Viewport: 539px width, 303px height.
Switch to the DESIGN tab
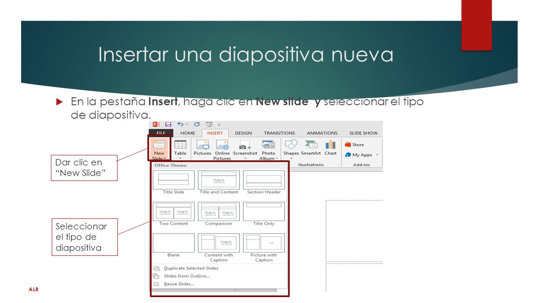click(243, 133)
